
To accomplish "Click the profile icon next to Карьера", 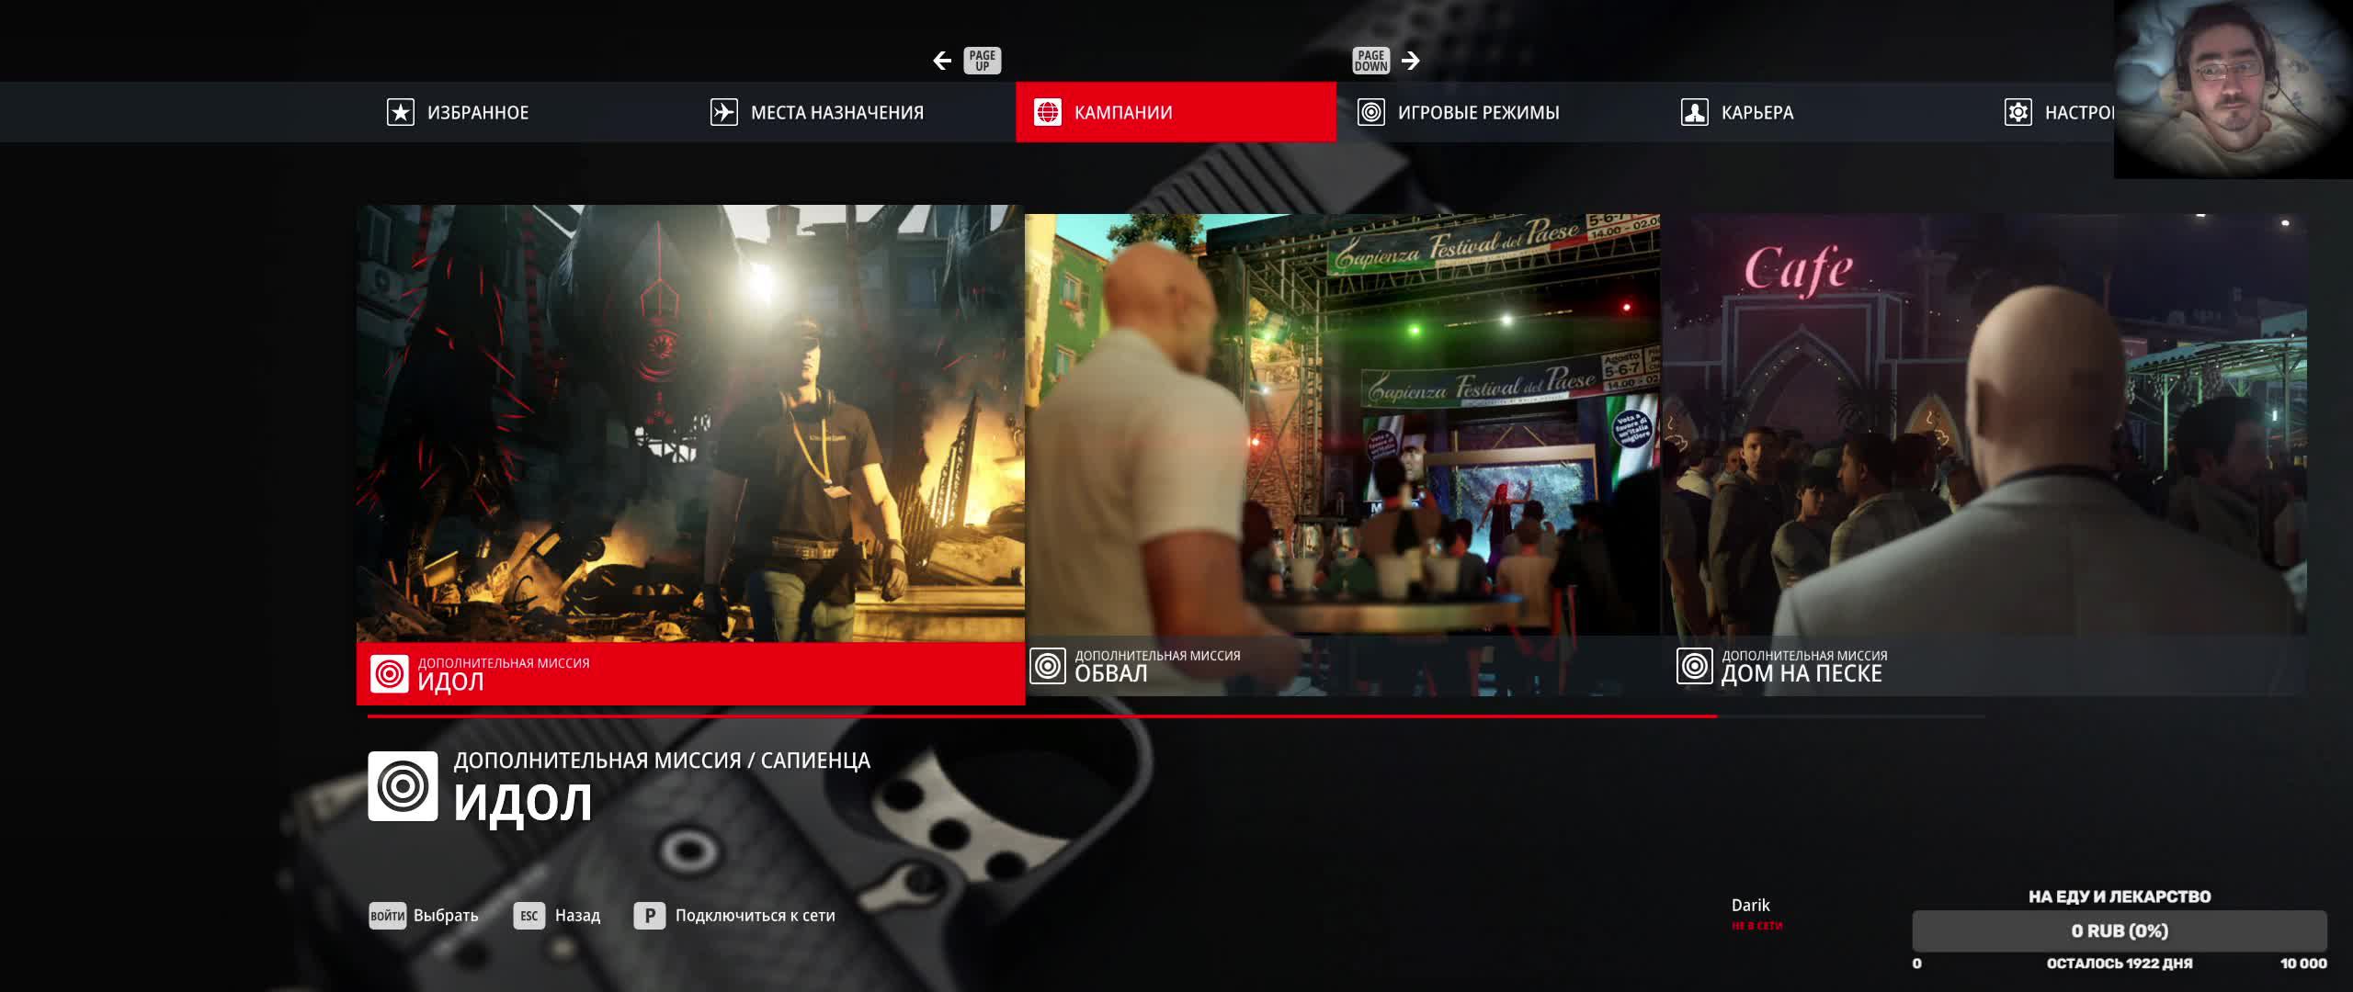I will tap(1694, 112).
